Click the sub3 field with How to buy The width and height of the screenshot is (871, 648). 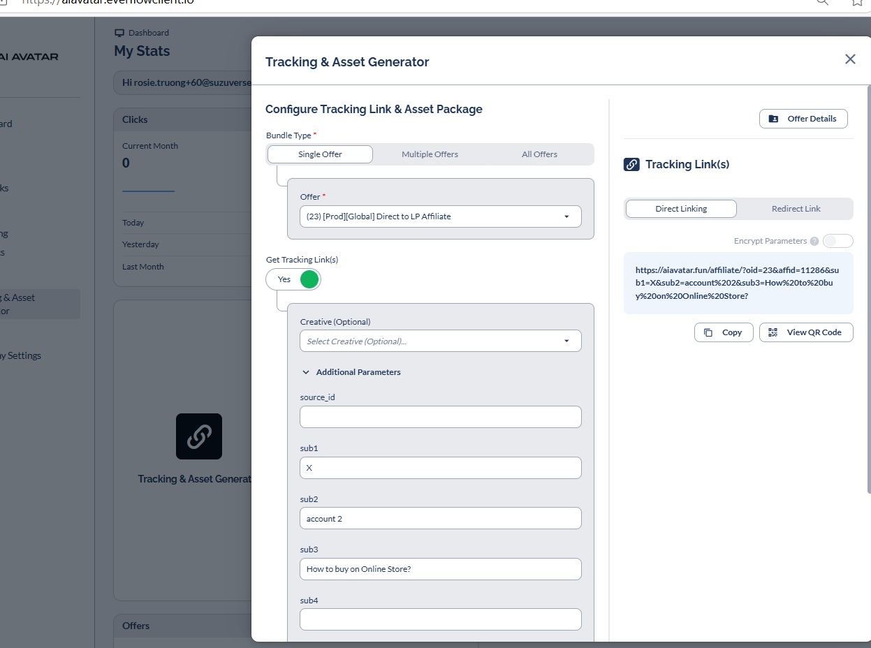point(441,569)
